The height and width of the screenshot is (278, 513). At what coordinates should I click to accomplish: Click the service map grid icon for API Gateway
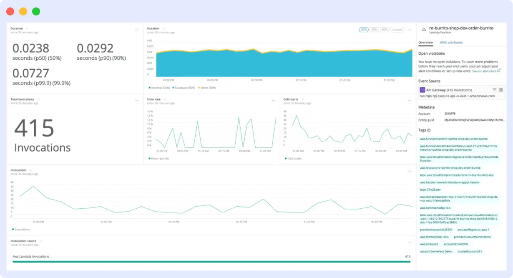(x=500, y=89)
